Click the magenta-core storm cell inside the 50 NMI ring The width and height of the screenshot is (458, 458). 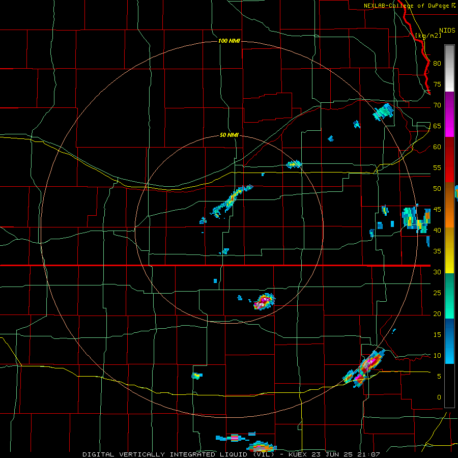(264, 302)
